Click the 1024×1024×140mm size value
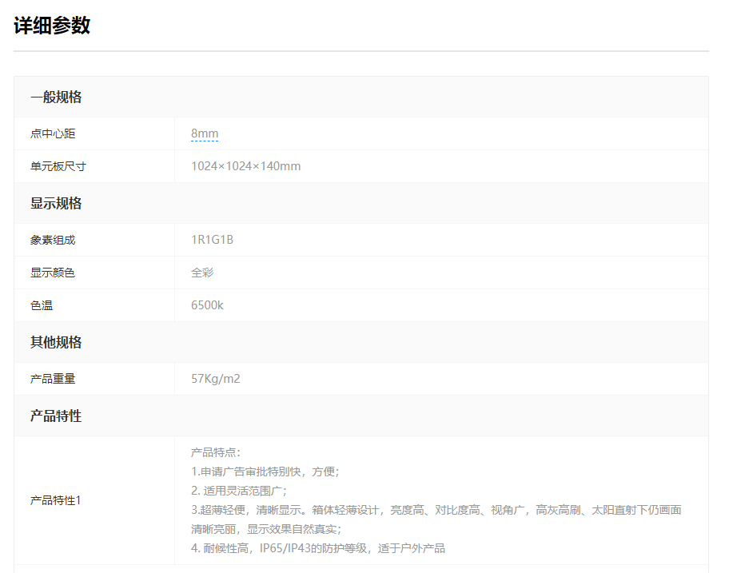The image size is (729, 573). pos(245,166)
